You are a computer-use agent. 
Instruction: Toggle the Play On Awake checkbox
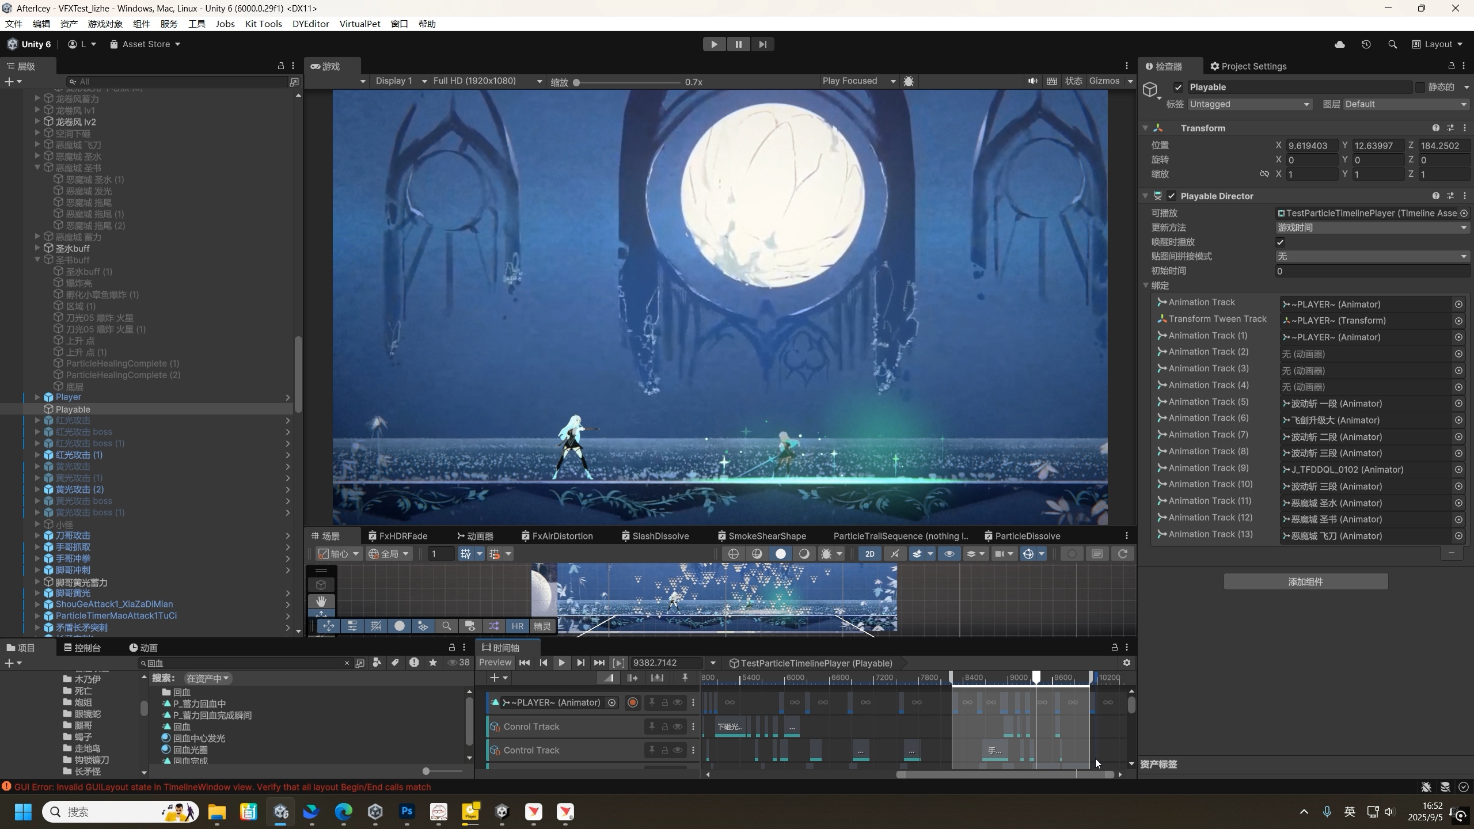1280,242
